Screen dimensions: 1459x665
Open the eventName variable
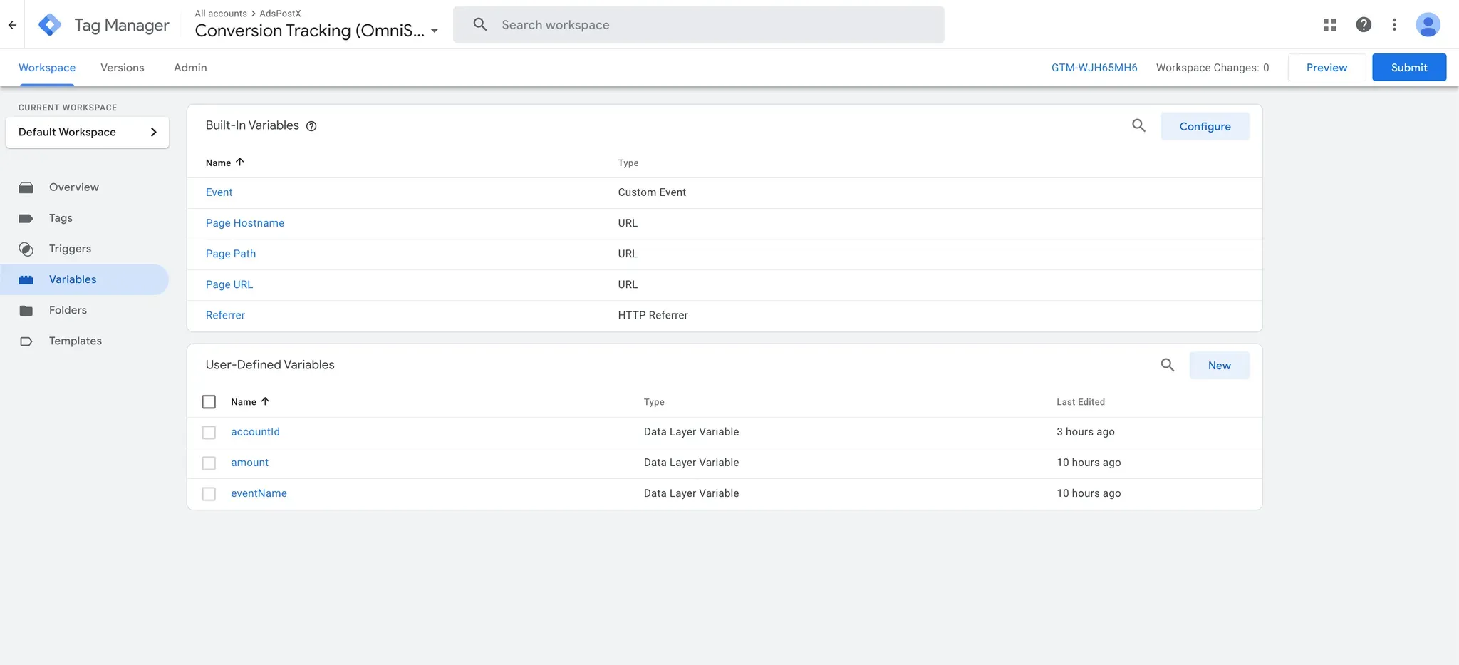coord(259,493)
